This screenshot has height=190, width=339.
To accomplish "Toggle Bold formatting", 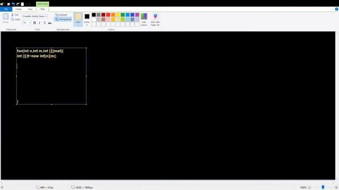I will (x=34, y=23).
